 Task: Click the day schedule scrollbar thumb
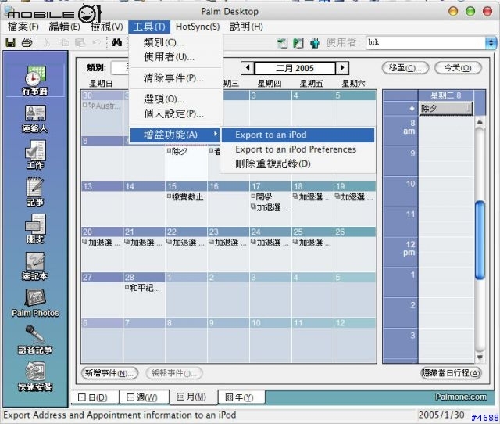tap(480, 240)
